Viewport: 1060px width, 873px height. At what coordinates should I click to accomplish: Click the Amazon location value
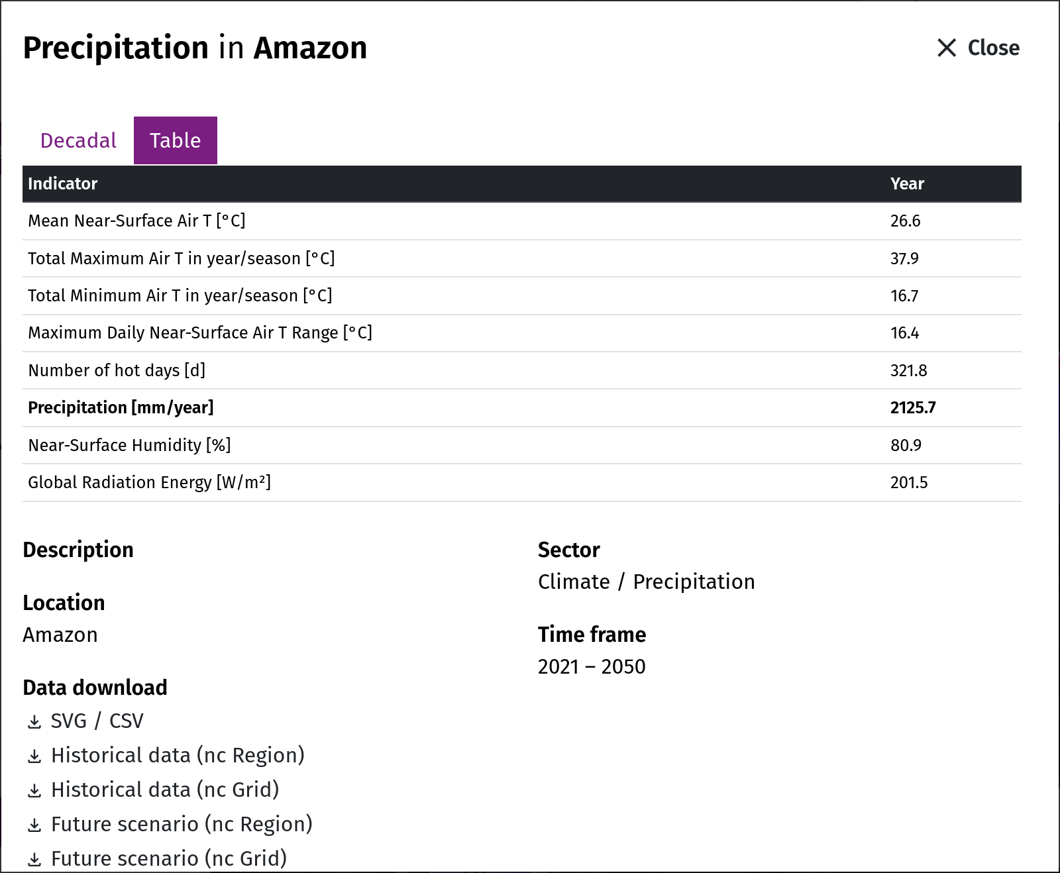[x=60, y=635]
